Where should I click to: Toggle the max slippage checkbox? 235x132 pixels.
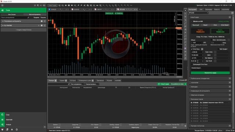click(x=211, y=40)
